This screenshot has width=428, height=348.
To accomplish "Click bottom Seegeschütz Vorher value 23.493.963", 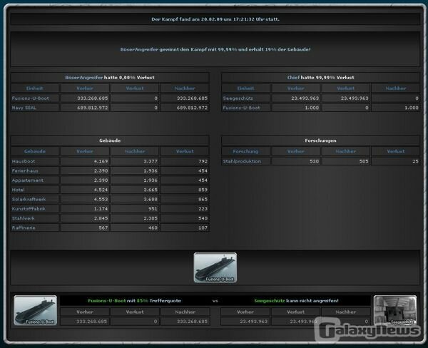I will point(253,322).
